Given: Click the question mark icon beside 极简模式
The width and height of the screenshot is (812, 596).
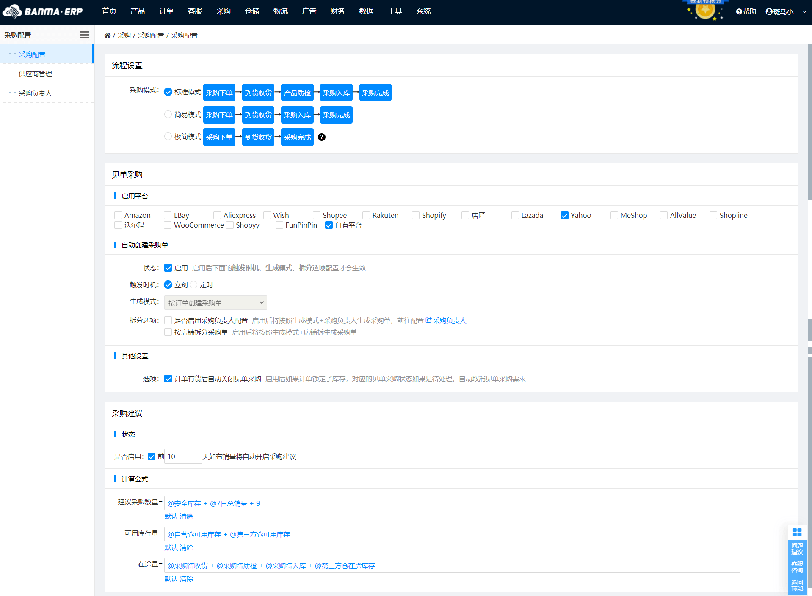Looking at the screenshot, I should click(322, 137).
